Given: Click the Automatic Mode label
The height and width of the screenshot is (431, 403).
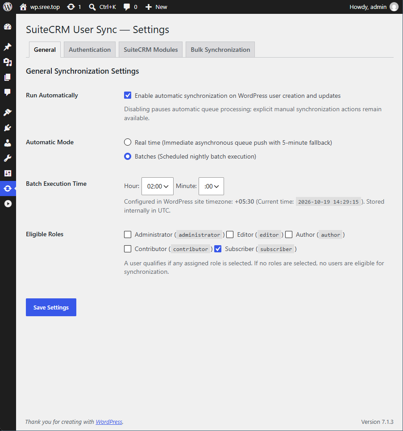Looking at the screenshot, I should pos(50,142).
